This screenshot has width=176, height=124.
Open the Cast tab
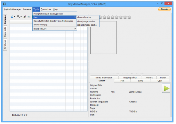click(160, 81)
